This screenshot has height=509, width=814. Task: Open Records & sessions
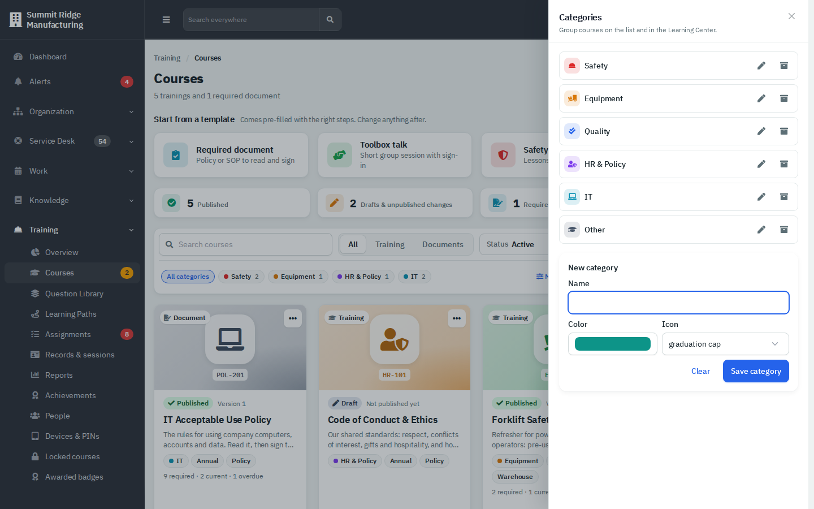click(x=72, y=355)
